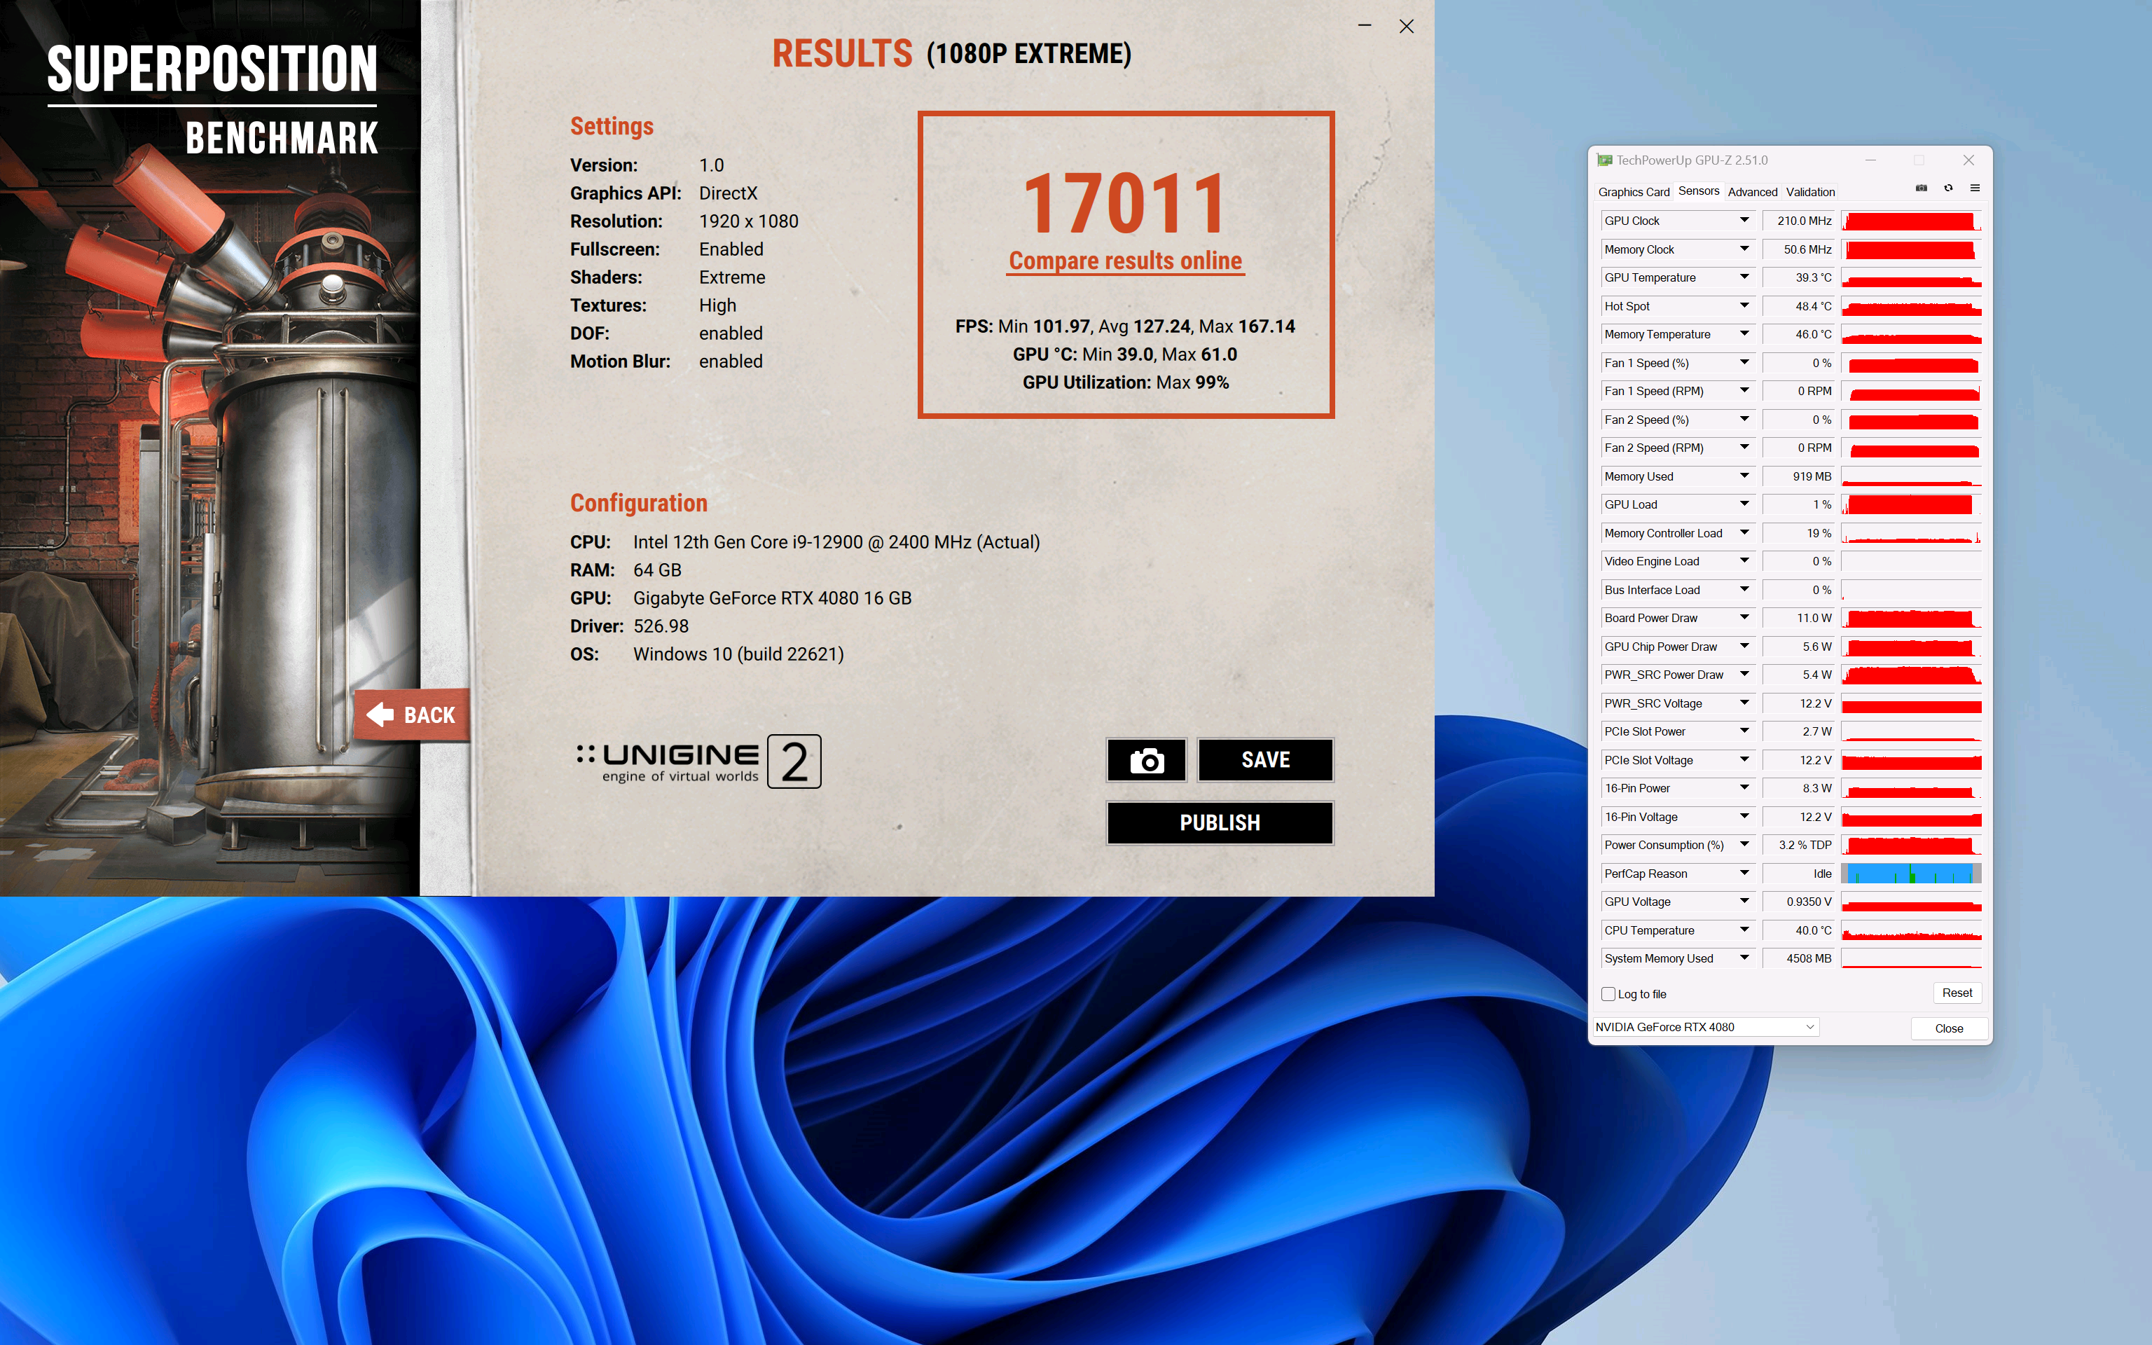Open the 16-Pin Power sensor dropdown
Image resolution: width=2152 pixels, height=1345 pixels.
click(x=1745, y=788)
